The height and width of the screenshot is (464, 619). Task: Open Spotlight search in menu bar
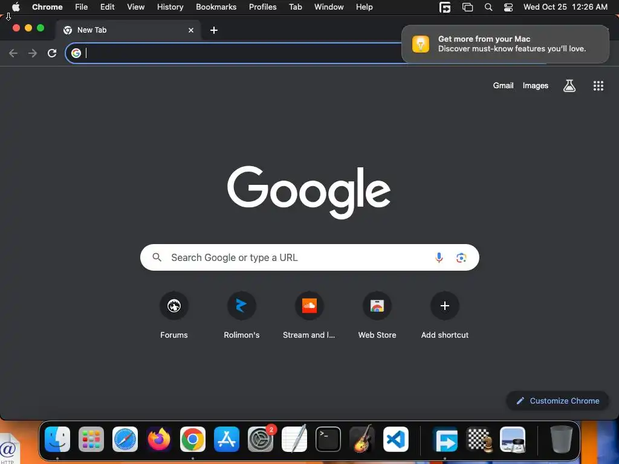coord(488,7)
